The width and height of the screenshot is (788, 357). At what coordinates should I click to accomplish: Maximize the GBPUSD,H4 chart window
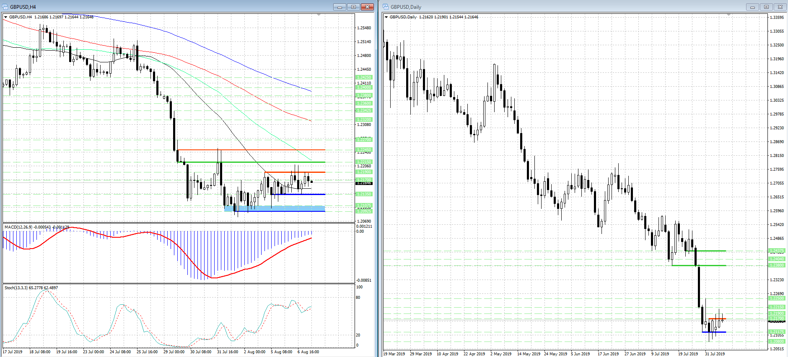353,7
